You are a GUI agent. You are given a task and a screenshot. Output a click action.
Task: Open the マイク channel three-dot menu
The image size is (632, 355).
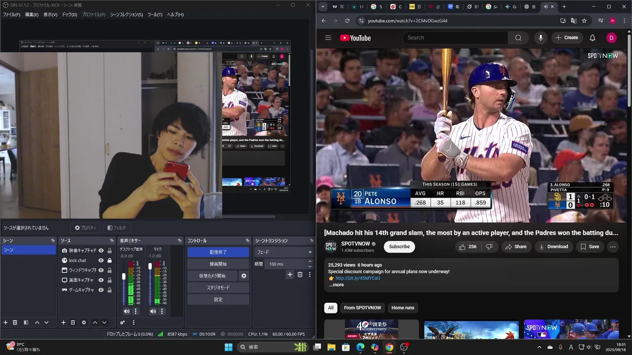(161, 311)
